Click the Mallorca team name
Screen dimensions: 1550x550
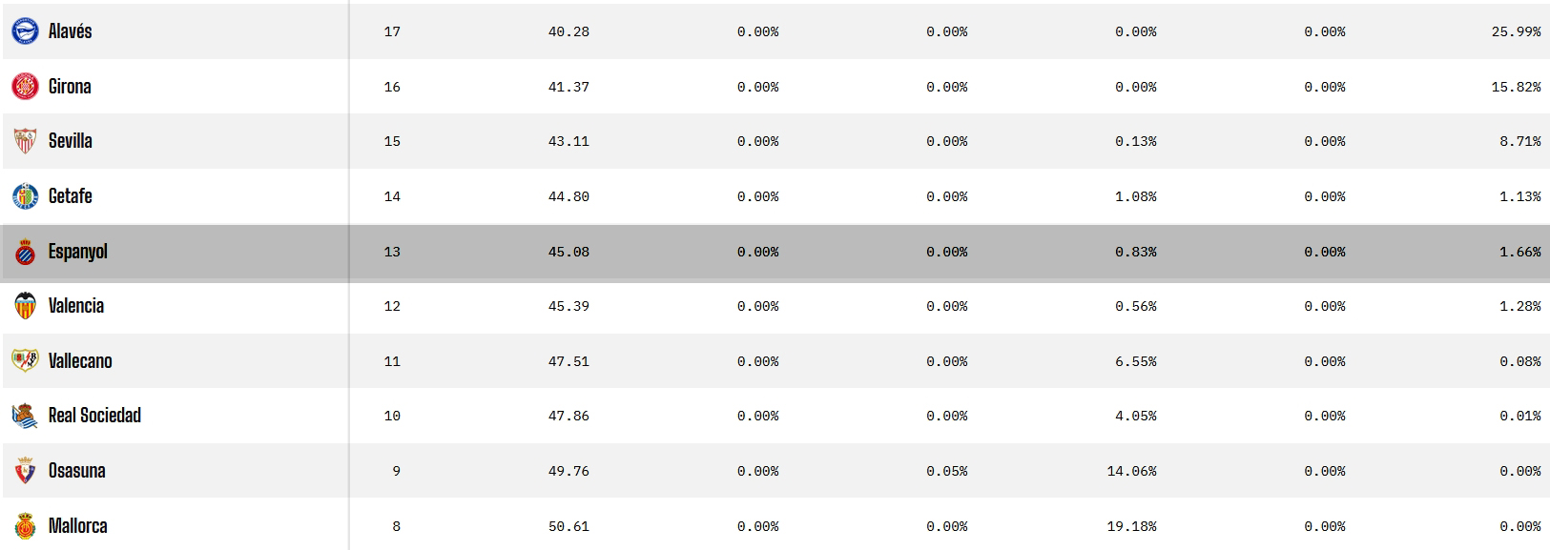(x=77, y=526)
